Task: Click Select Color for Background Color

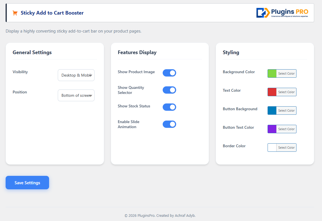Action: click(x=286, y=73)
